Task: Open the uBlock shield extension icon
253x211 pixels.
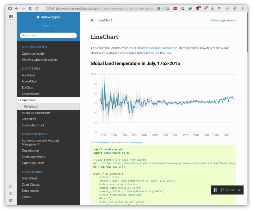Action: pyautogui.click(x=198, y=8)
